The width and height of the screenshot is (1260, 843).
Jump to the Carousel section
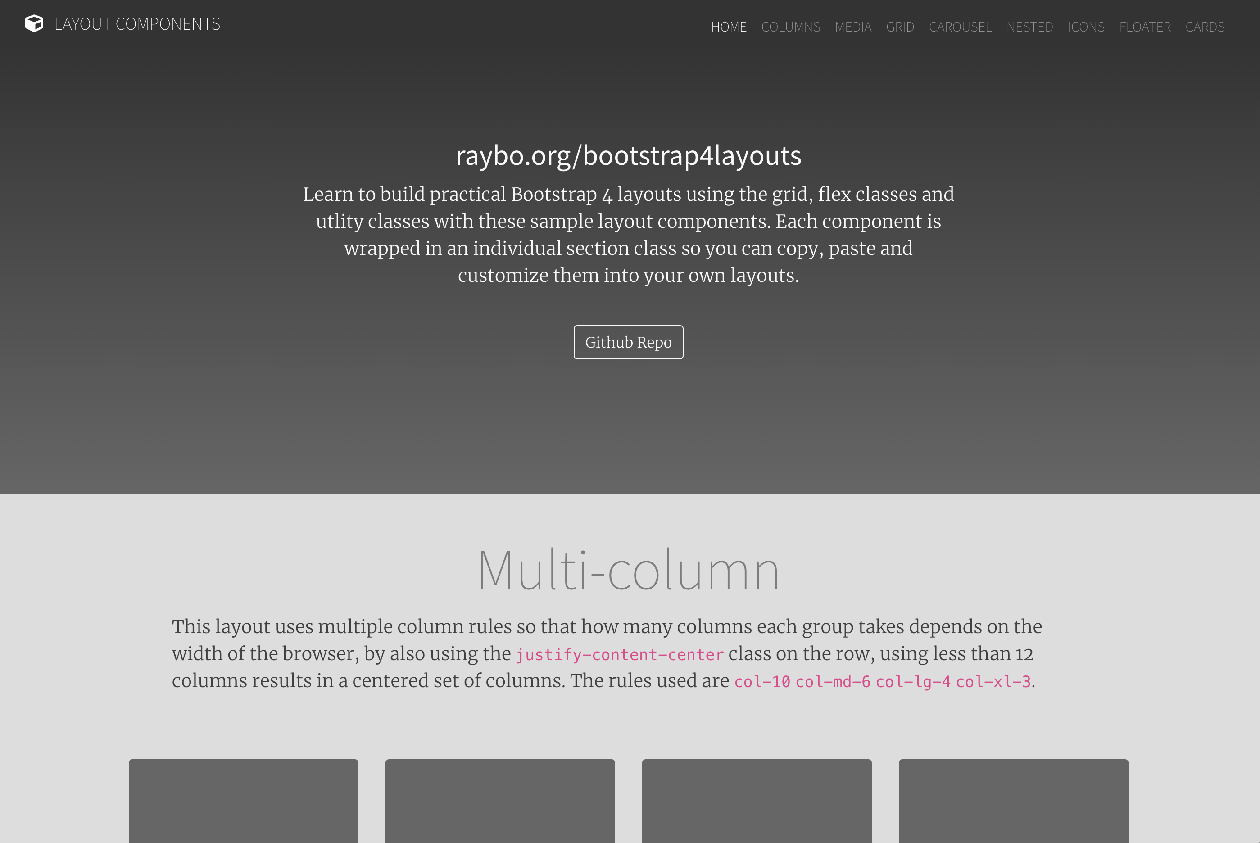(960, 27)
